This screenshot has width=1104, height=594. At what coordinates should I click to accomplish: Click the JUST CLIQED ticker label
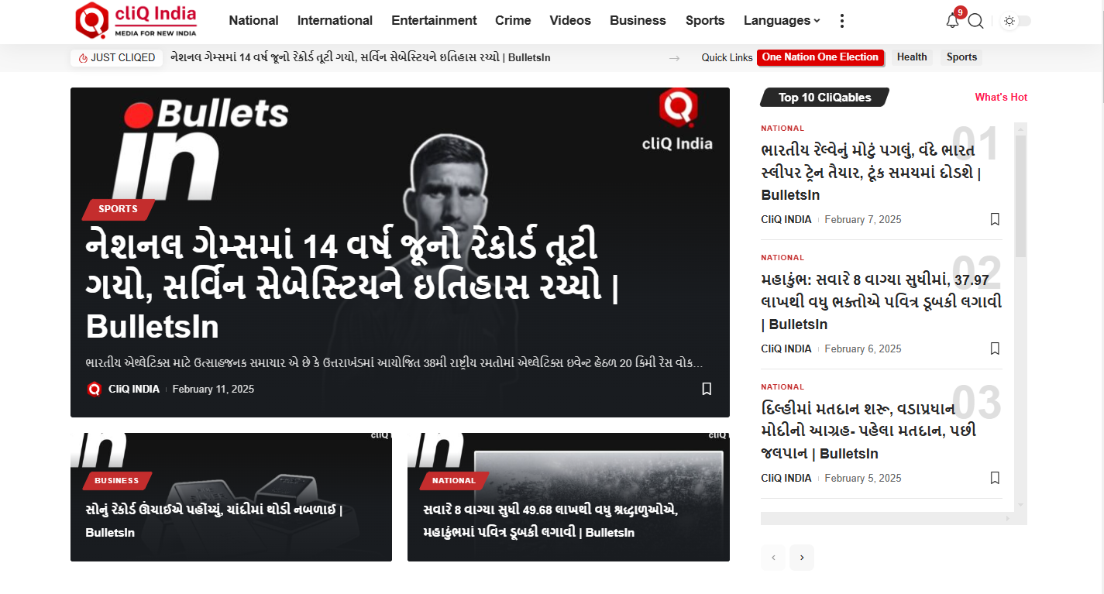(116, 57)
